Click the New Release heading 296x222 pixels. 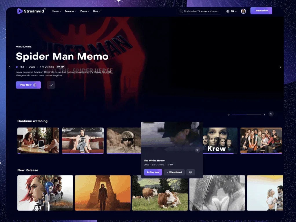pyautogui.click(x=28, y=170)
